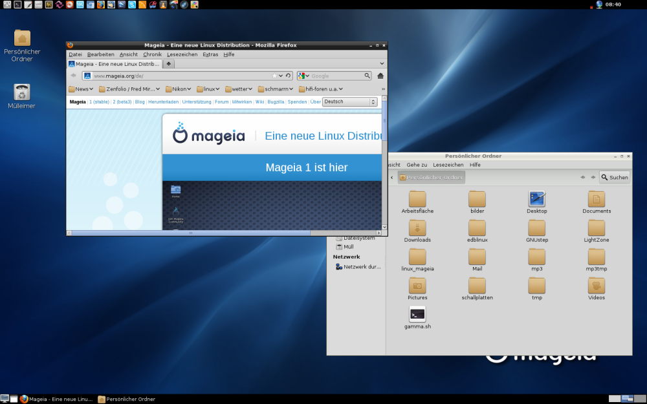Open the Documents folder
The height and width of the screenshot is (404, 647).
[x=597, y=202]
